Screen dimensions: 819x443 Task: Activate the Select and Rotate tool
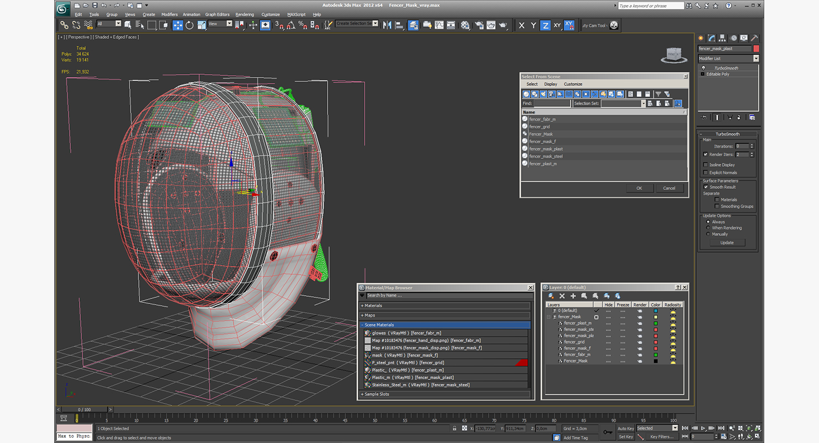(189, 25)
